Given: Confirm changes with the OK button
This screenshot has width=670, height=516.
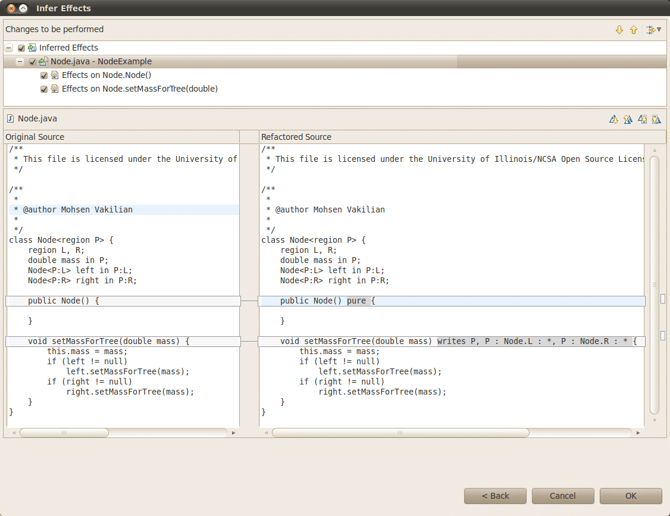Looking at the screenshot, I should [631, 496].
